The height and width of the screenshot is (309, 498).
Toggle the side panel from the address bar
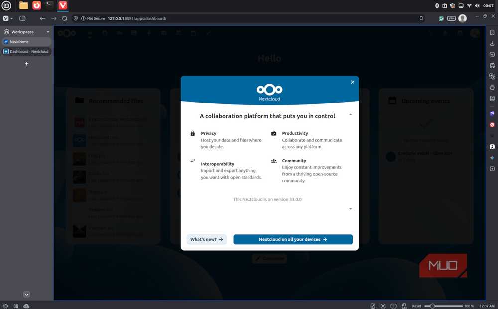click(x=22, y=19)
